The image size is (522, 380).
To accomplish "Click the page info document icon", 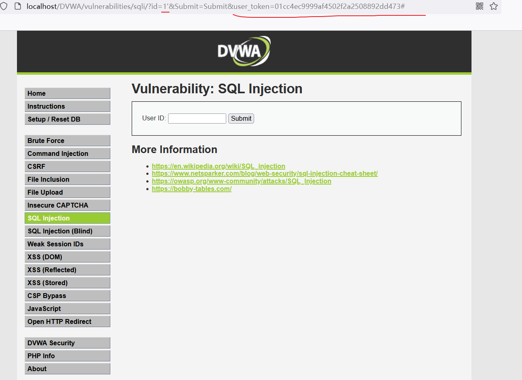I will pyautogui.click(x=17, y=6).
